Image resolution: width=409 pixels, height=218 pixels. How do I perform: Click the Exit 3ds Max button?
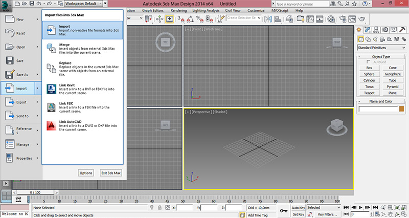point(111,173)
